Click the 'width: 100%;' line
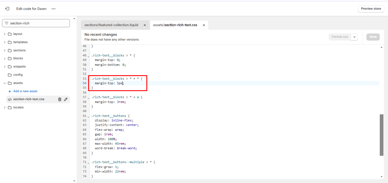The width and height of the screenshot is (388, 183). (106, 139)
